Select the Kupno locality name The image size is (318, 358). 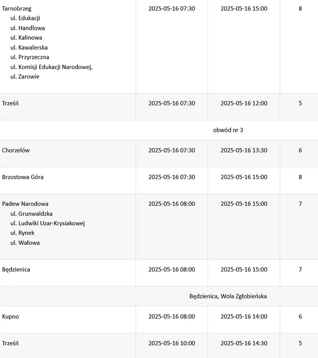[x=10, y=316]
